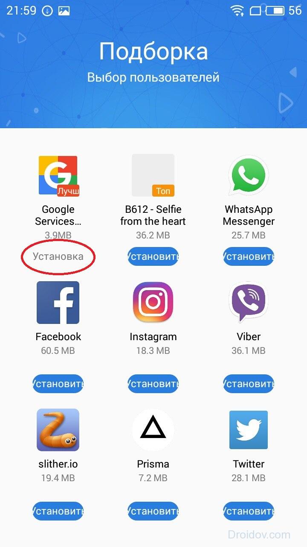Tap the Viber app icon
This screenshot has width=307, height=547.
[249, 302]
